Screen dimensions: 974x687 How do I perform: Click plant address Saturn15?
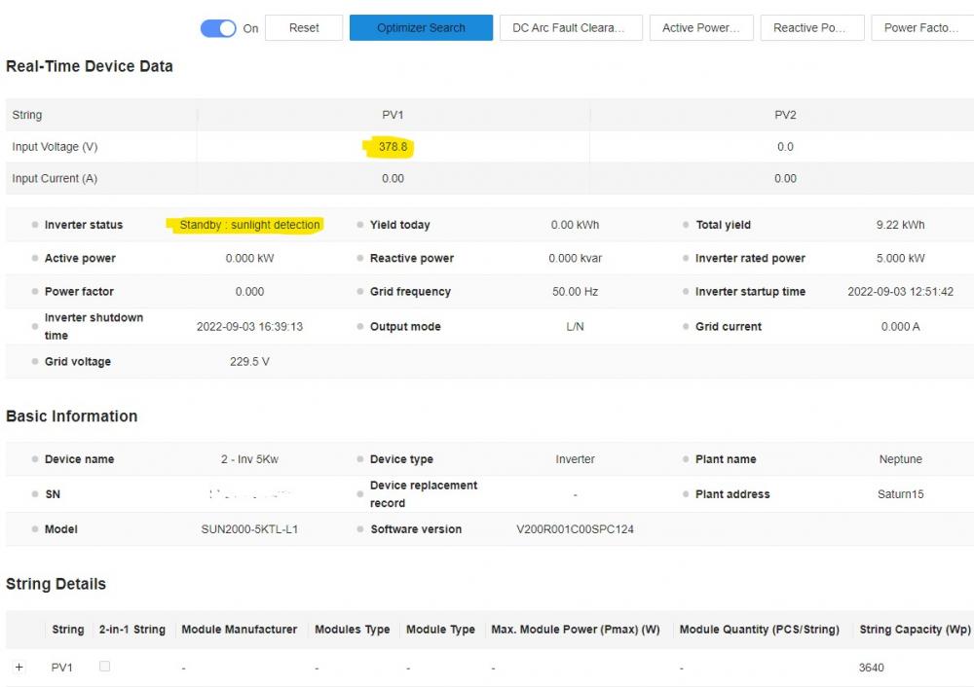click(x=900, y=494)
